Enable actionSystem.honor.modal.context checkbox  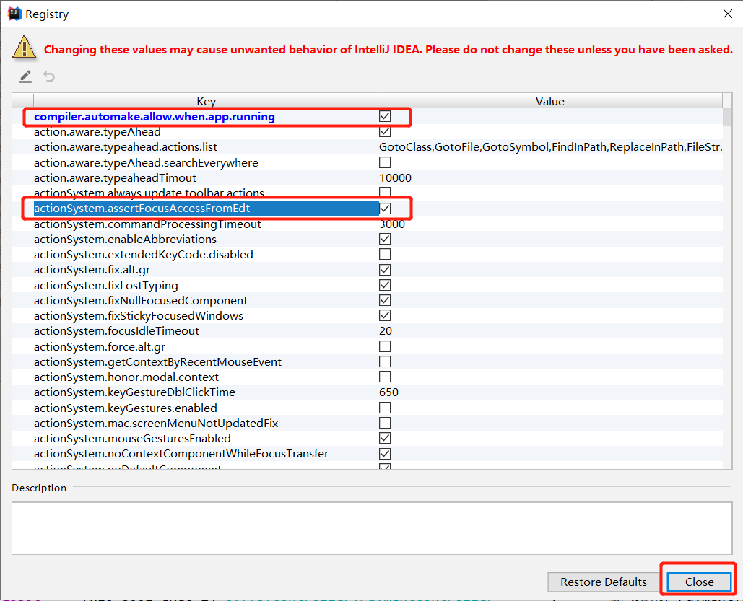[385, 377]
